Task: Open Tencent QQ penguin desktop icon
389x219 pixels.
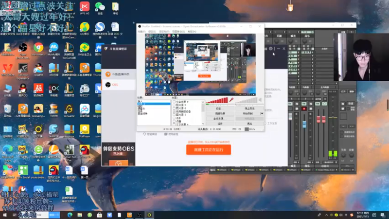Action: pyautogui.click(x=23, y=90)
